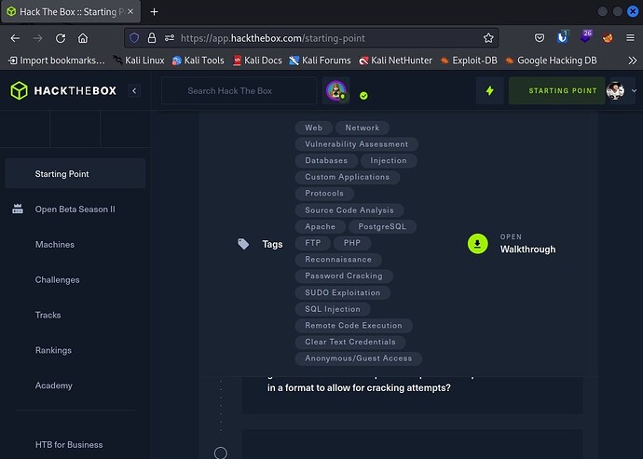Open site permissions icon in address bar
Viewport: 643px width, 459px height.
click(170, 38)
